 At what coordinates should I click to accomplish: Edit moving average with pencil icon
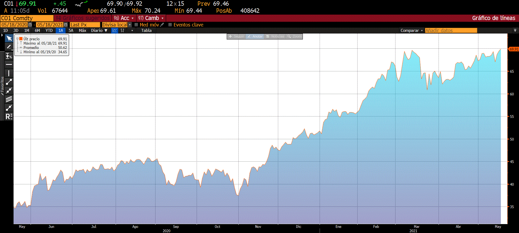(162, 25)
